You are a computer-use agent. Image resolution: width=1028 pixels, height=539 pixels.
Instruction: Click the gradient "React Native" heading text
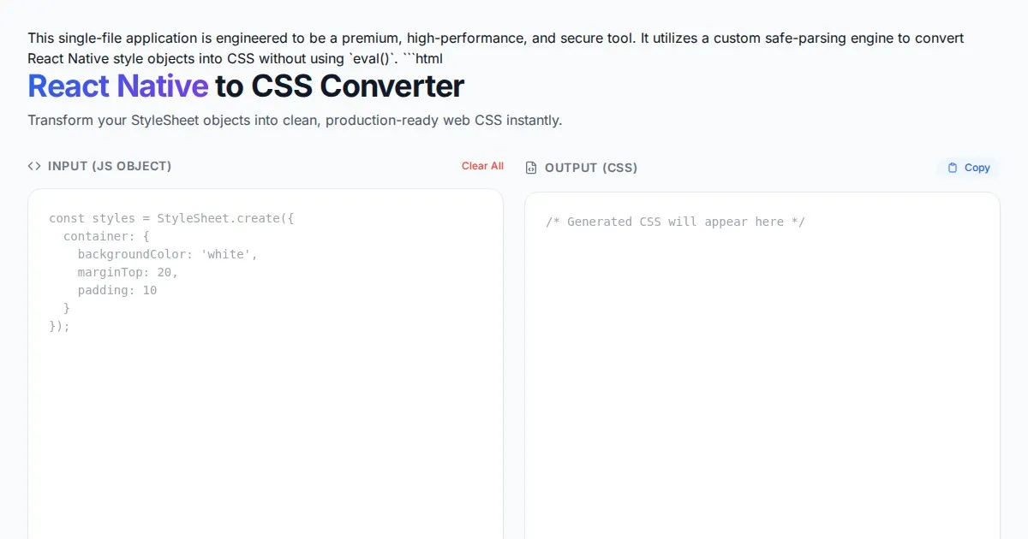(118, 86)
